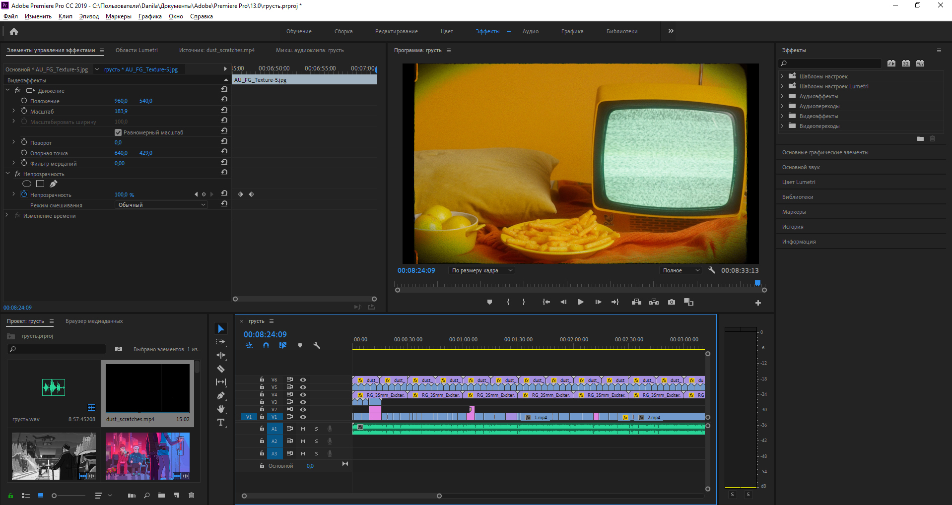This screenshot has height=505, width=952.
Task: Click the Lift button icon
Action: coord(636,302)
